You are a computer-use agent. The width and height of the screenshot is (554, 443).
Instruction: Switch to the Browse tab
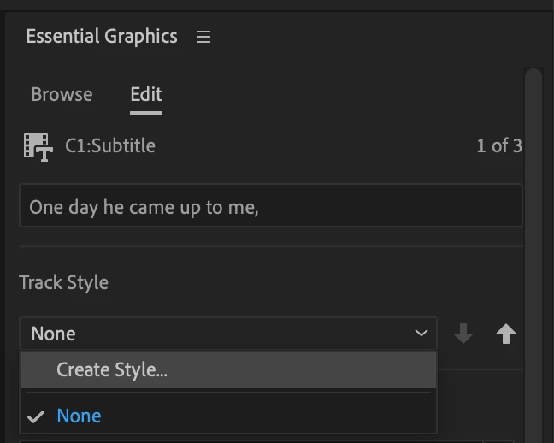click(62, 94)
